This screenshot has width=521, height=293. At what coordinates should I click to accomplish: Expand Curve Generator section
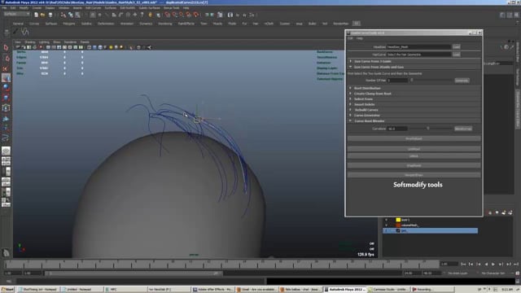click(x=351, y=116)
